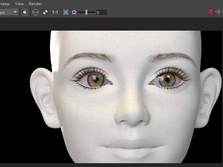The image size is (223, 167).
Task: Toggle the dashed-circle isolate selection icon
Action: [25, 12]
